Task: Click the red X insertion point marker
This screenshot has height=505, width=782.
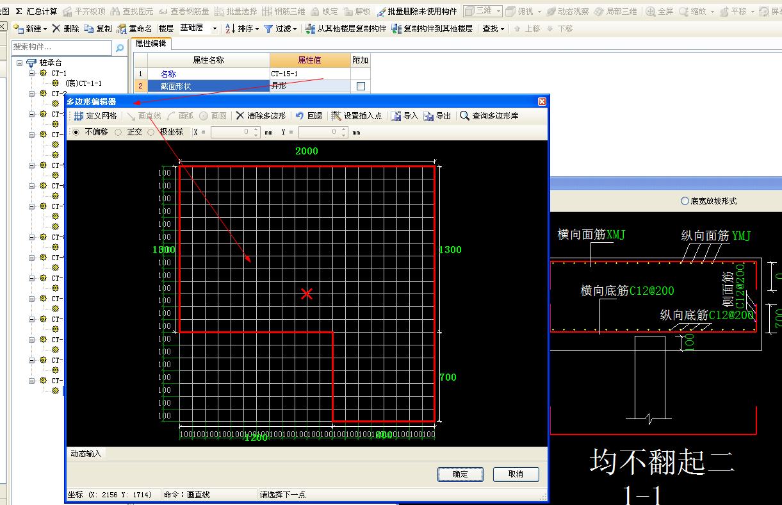Action: coord(307,294)
